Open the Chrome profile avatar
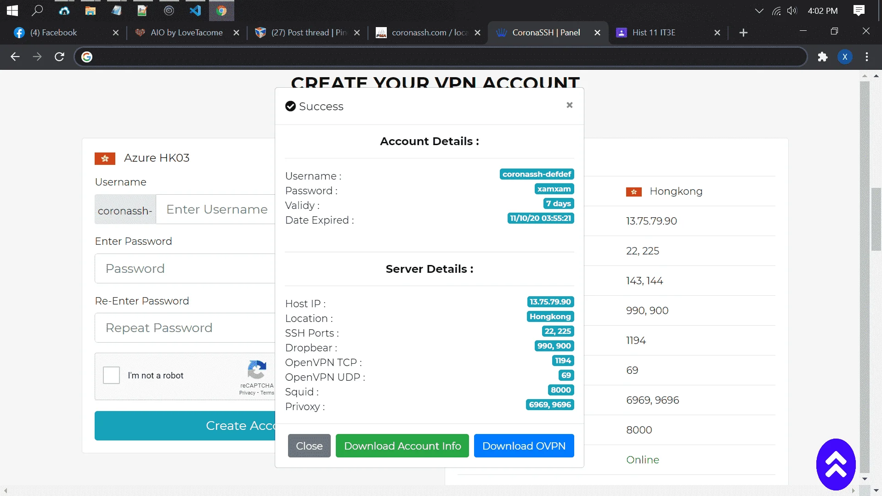The height and width of the screenshot is (496, 882). [845, 56]
